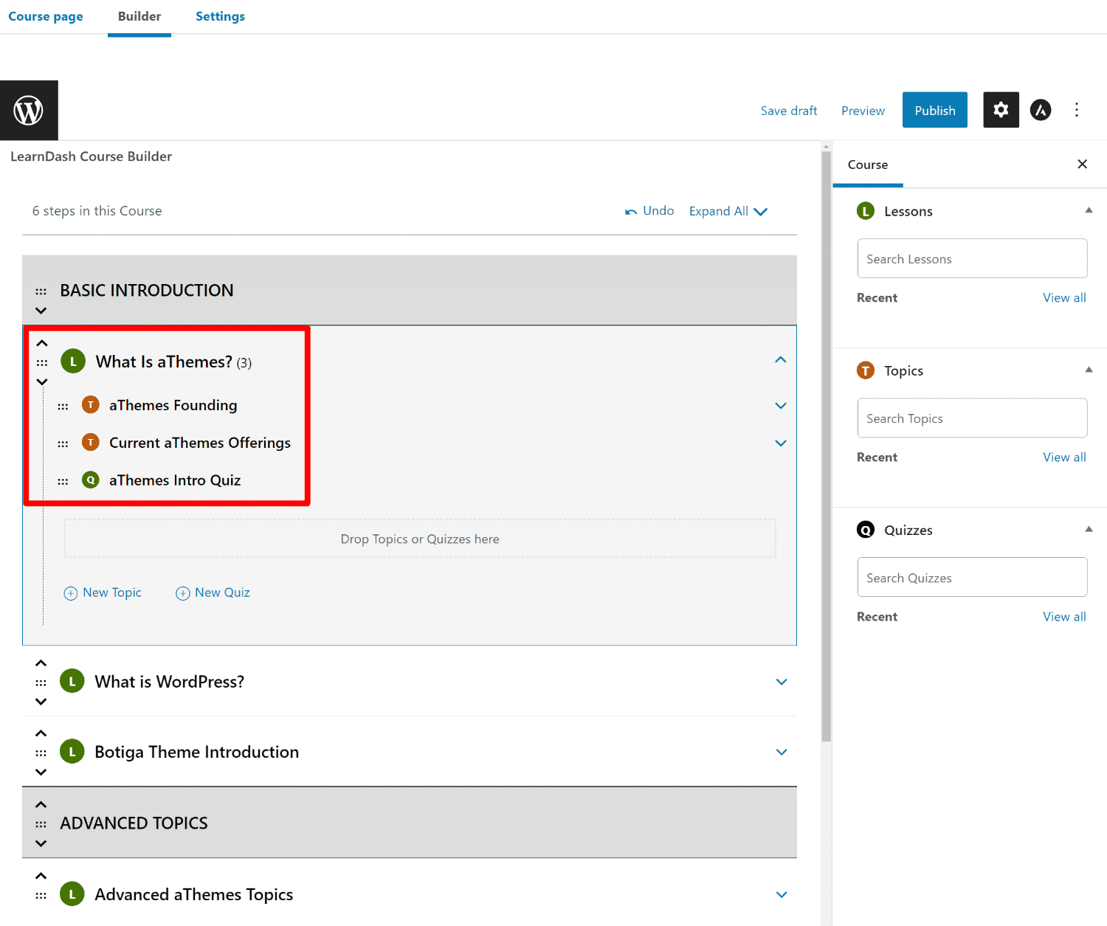Click green L icon of Botiga Theme Introduction
Screen dimensions: 1107x926
pos(72,752)
